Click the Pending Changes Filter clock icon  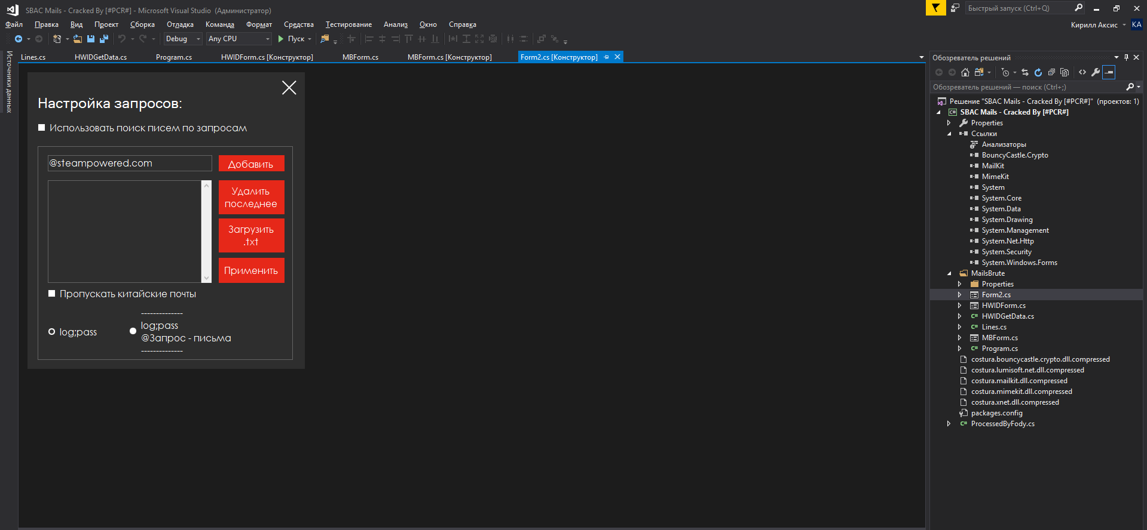click(x=1005, y=72)
